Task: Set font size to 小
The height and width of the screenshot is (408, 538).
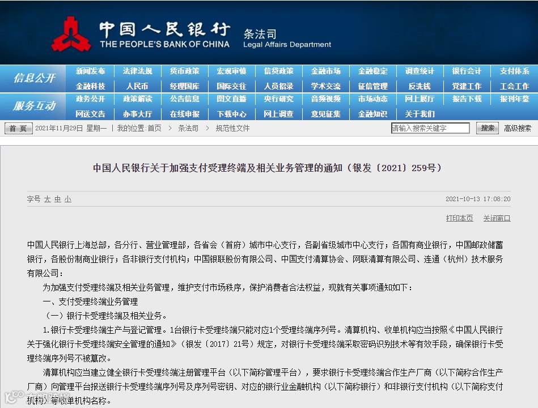Action: pos(68,199)
